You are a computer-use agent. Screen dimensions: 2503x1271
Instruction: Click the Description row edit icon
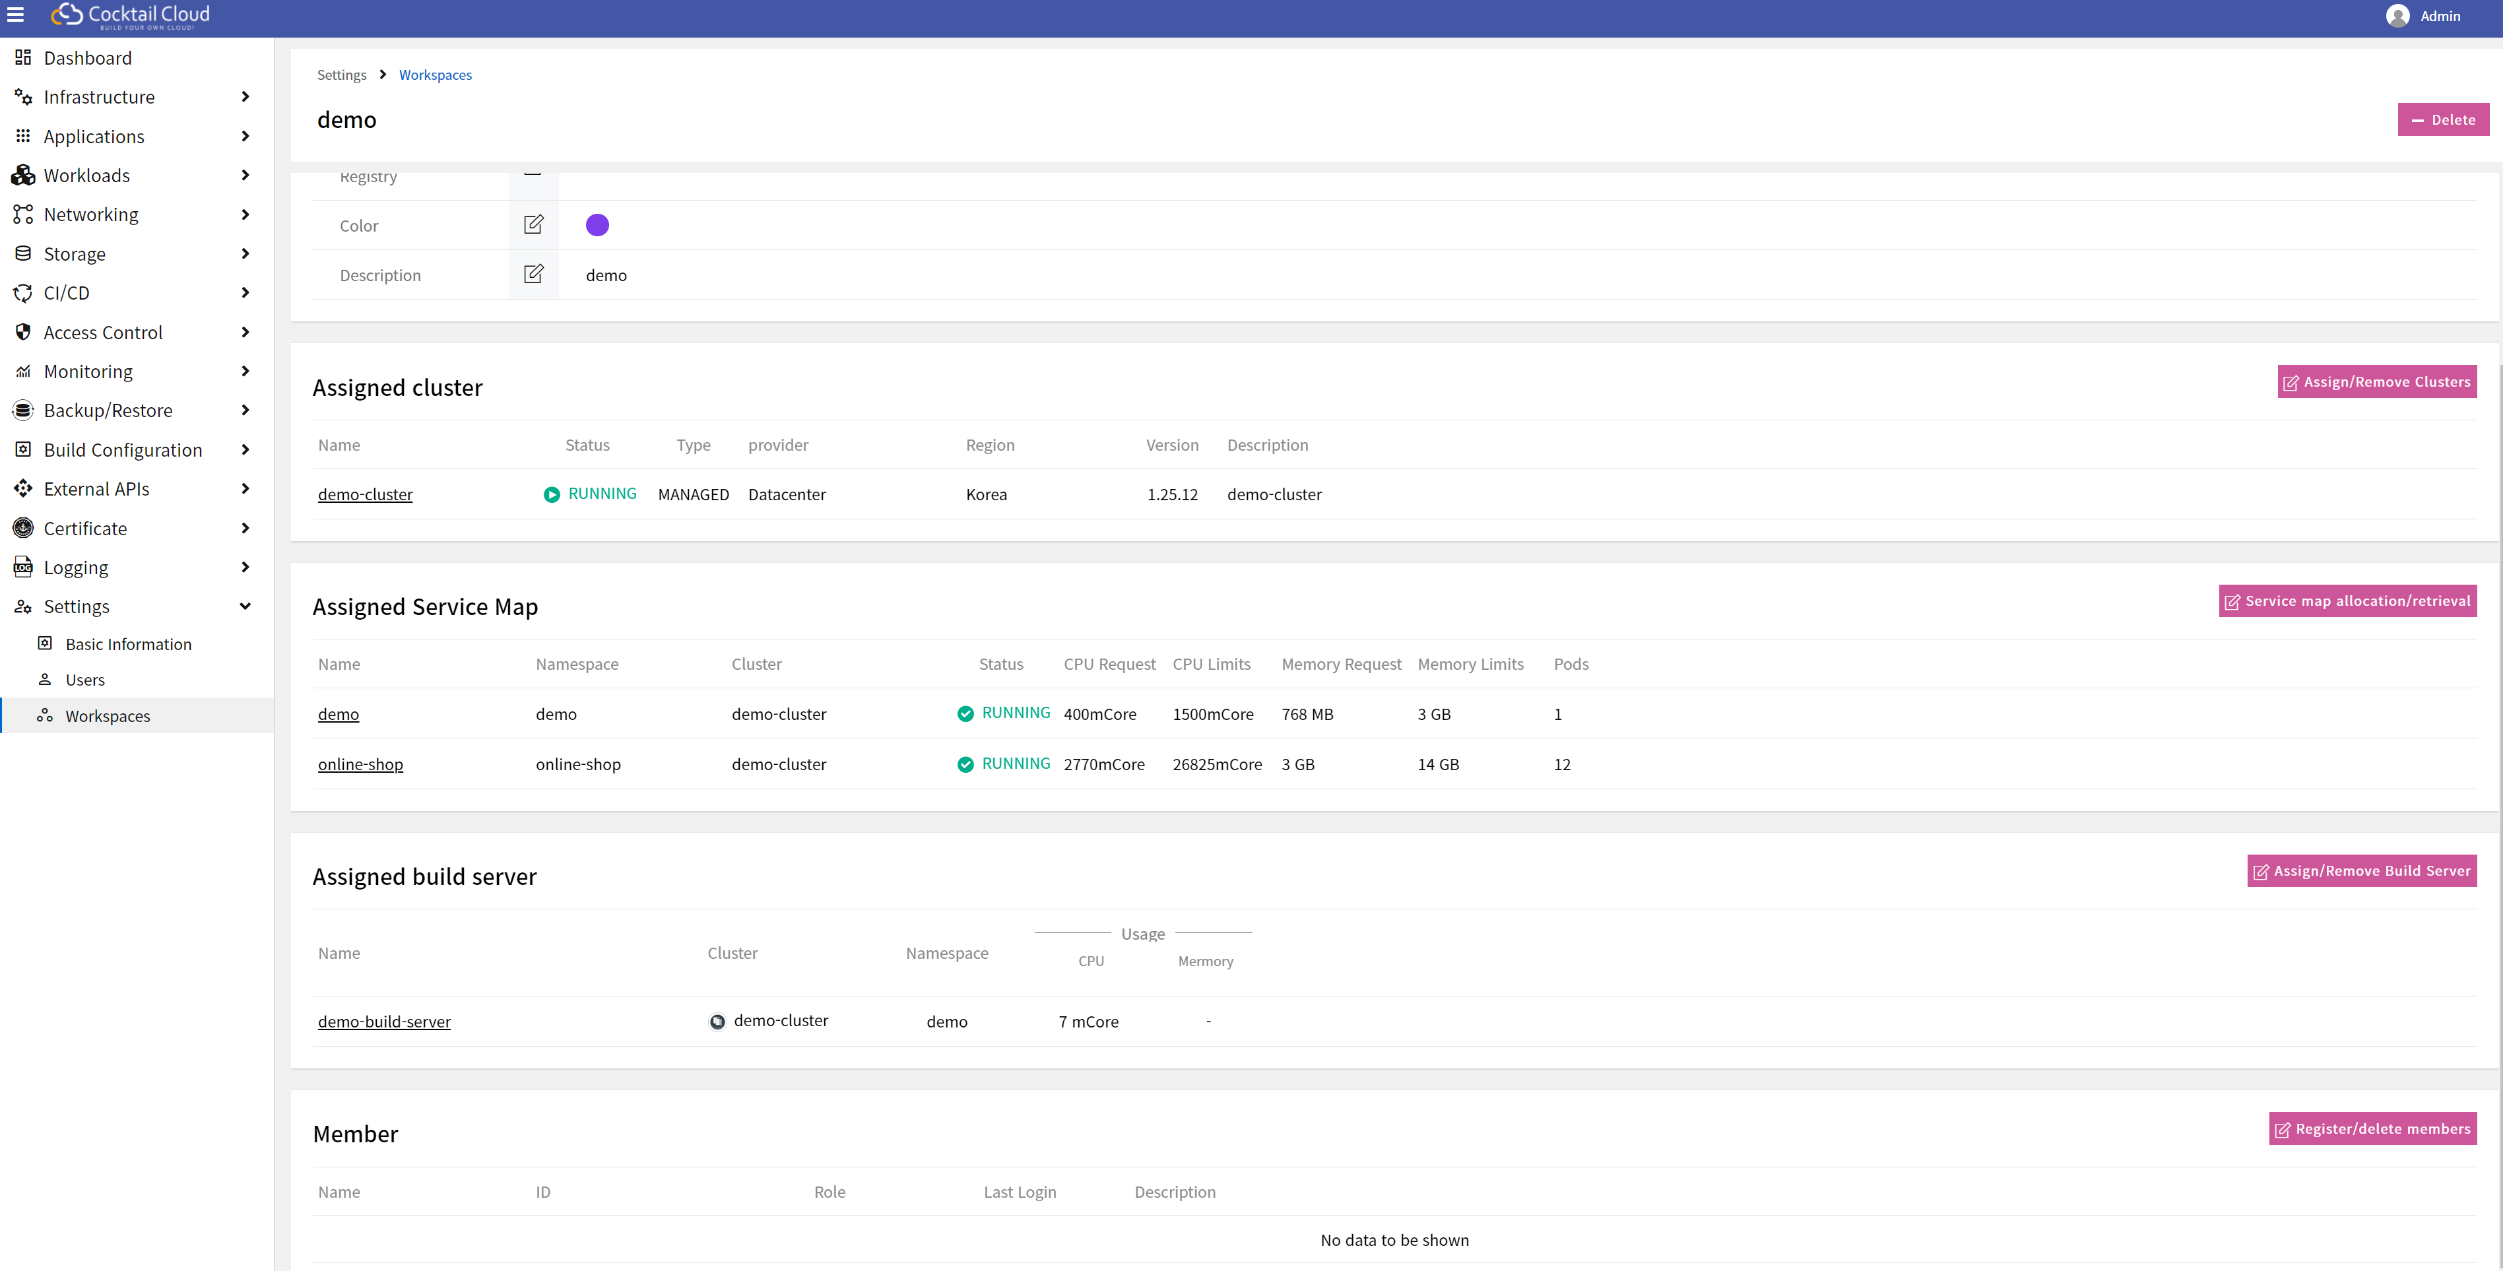[533, 274]
